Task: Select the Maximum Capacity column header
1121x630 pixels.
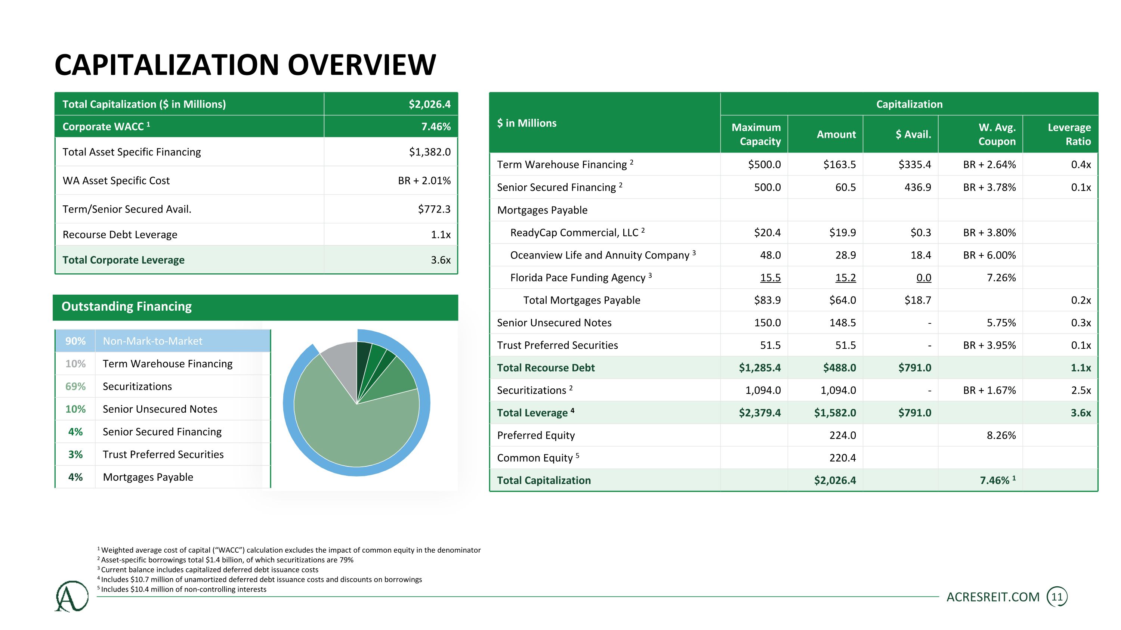Action: point(756,134)
